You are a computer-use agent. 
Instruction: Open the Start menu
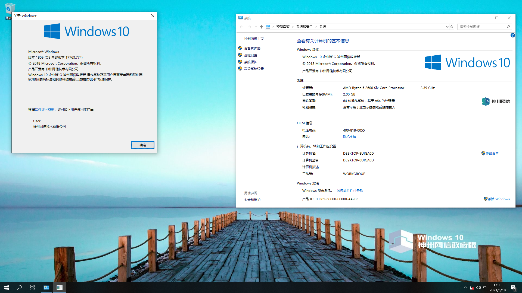7,288
